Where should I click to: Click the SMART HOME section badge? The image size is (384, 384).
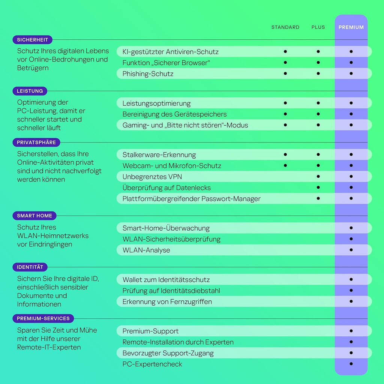click(34, 216)
